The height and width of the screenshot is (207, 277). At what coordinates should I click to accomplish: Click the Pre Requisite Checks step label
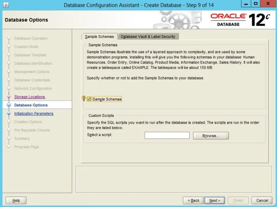pos(32,130)
